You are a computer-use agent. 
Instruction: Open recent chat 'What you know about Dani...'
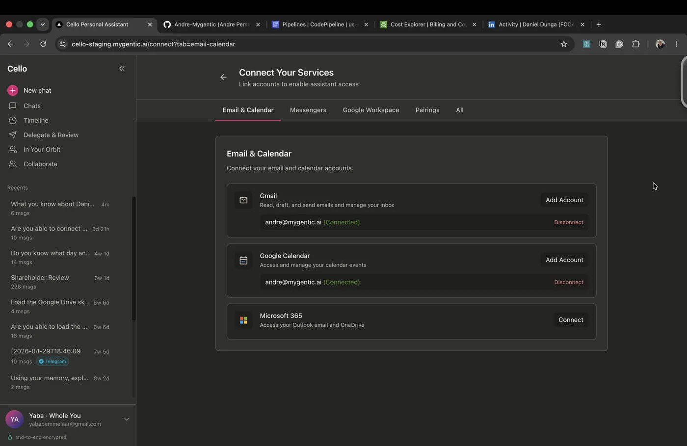pyautogui.click(x=60, y=208)
